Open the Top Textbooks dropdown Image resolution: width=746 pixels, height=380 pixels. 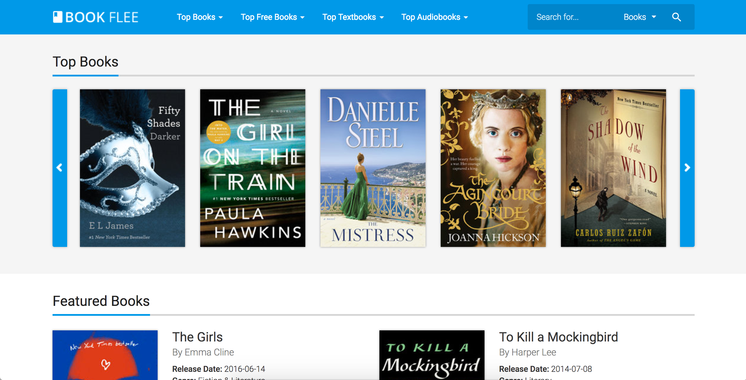point(353,17)
